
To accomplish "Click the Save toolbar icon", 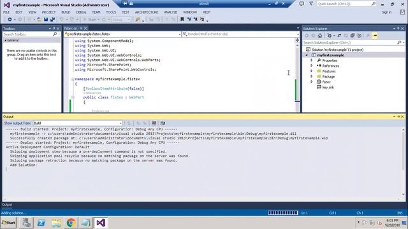I will tap(46, 20).
